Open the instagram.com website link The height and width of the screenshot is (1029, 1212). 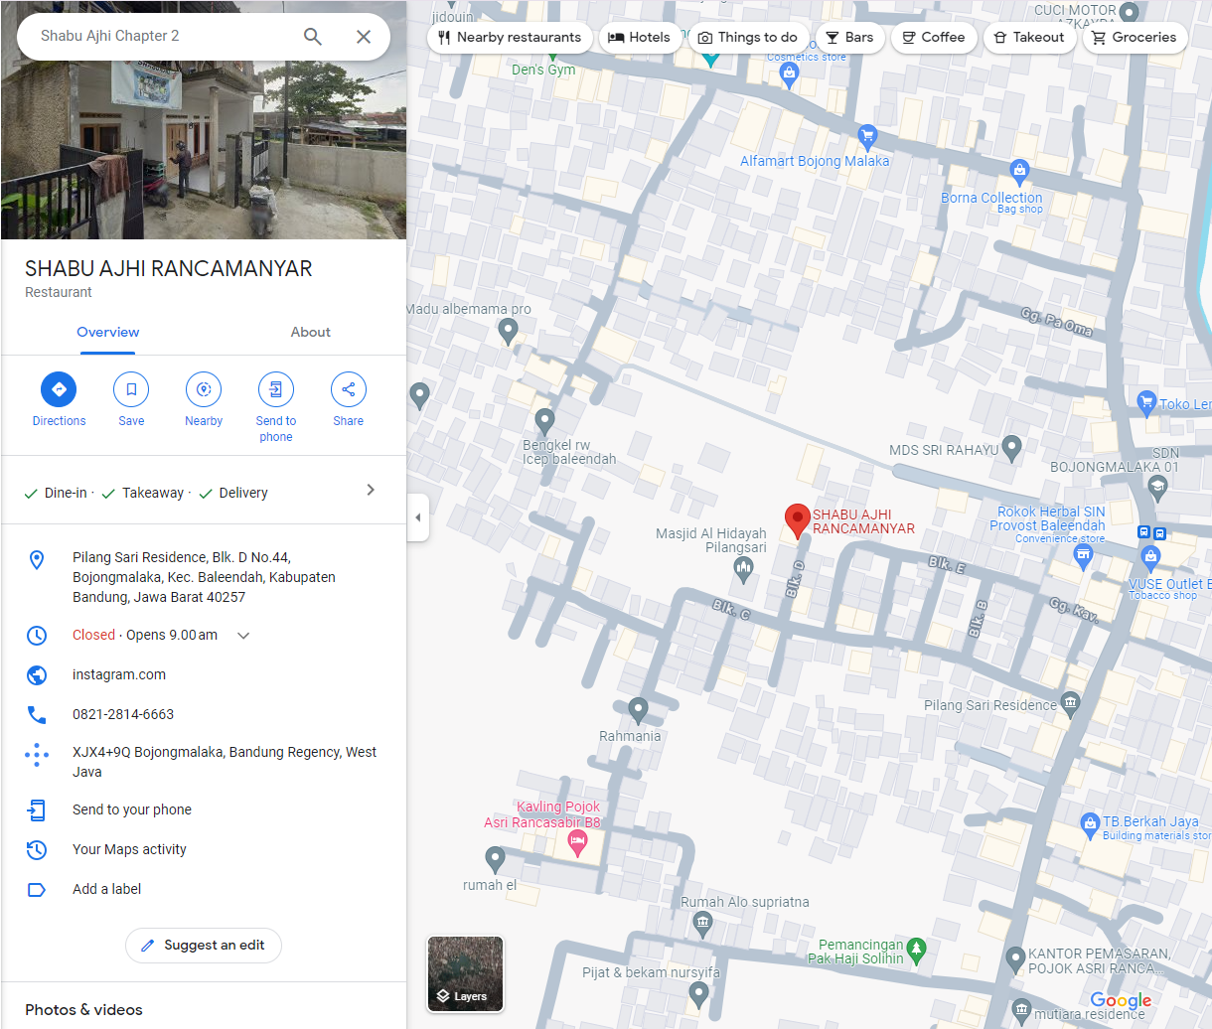[x=119, y=674]
